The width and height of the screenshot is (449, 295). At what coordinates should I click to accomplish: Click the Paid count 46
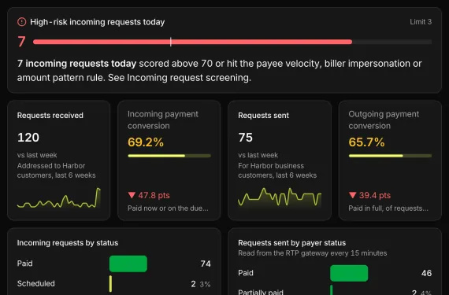[x=426, y=273]
